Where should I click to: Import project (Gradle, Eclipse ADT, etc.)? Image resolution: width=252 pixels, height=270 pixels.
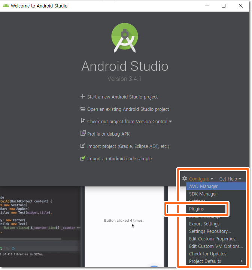pos(128,146)
